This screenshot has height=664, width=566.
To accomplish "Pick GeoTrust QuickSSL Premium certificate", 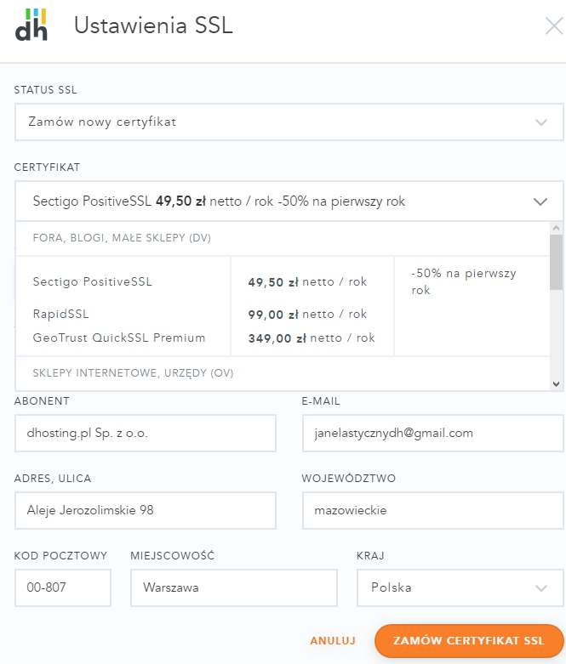I will click(x=118, y=338).
